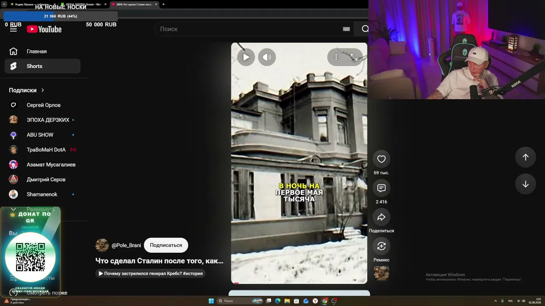This screenshot has width=545, height=306.
Task: Open Дмитрий Серов subscription channel
Action: point(43,179)
